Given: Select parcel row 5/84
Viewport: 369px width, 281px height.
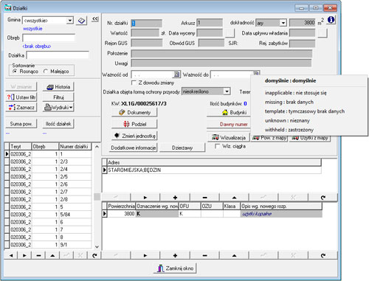Looking at the screenshot, I should click(48, 215).
